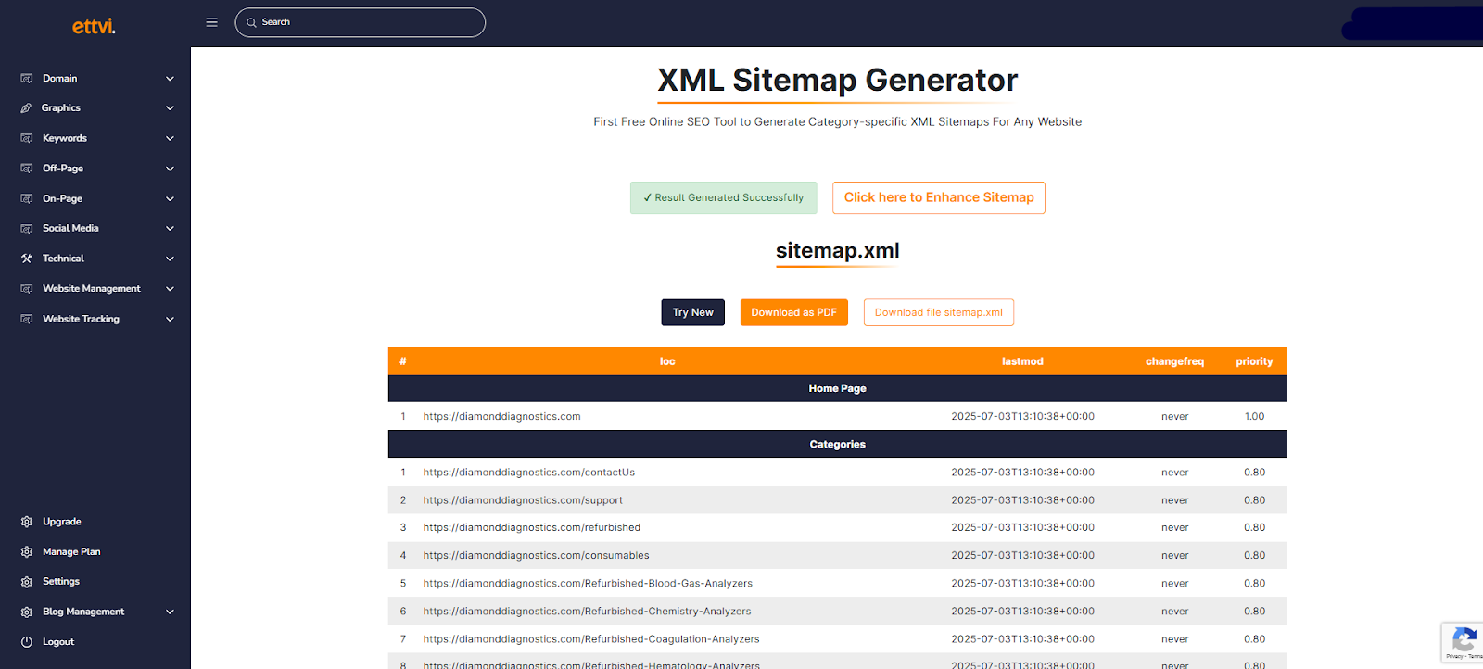Click the Website Tracking sidebar icon
This screenshot has width=1483, height=669.
point(27,319)
